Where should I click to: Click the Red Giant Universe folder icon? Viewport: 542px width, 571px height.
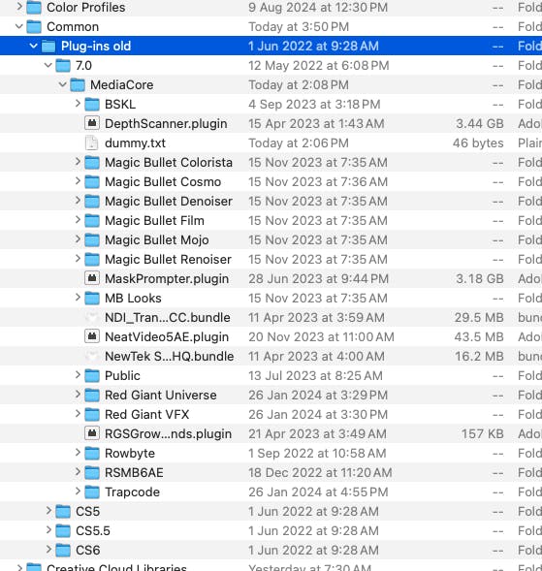(x=92, y=395)
